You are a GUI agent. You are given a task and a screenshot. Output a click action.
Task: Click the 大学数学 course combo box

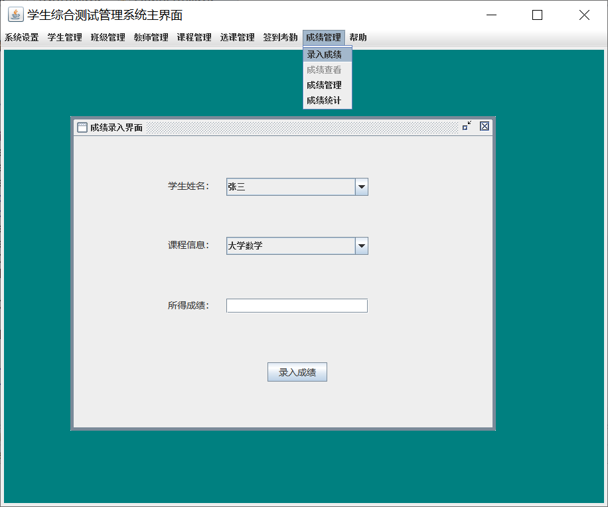pyautogui.click(x=297, y=246)
